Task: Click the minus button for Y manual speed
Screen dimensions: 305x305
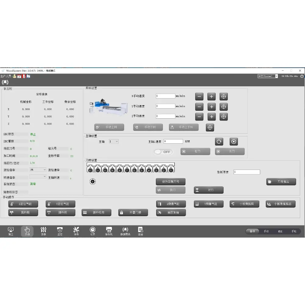Action: (x=199, y=106)
